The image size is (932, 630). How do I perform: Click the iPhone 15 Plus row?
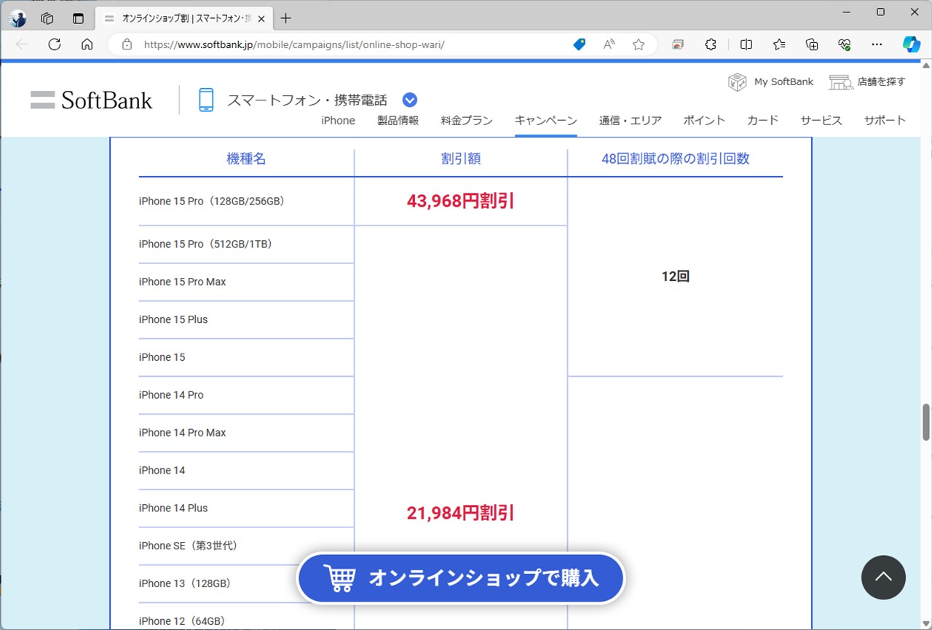click(x=246, y=320)
